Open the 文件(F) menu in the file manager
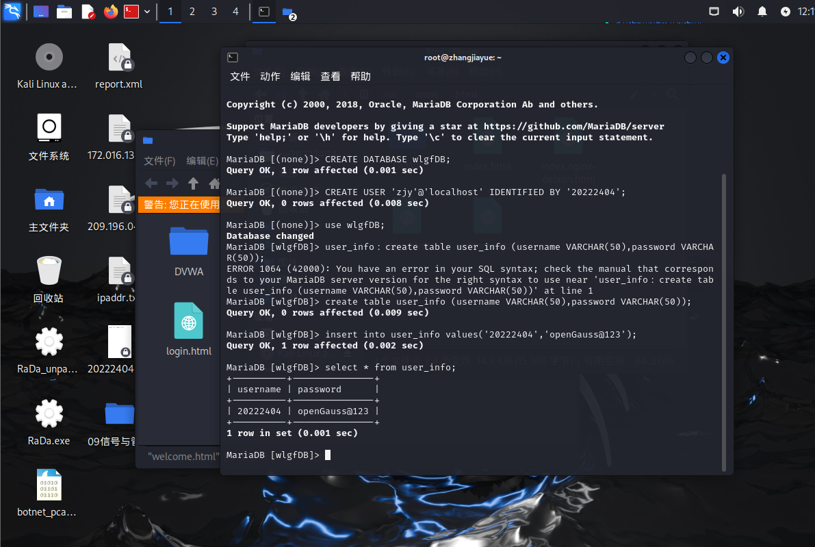 click(159, 161)
